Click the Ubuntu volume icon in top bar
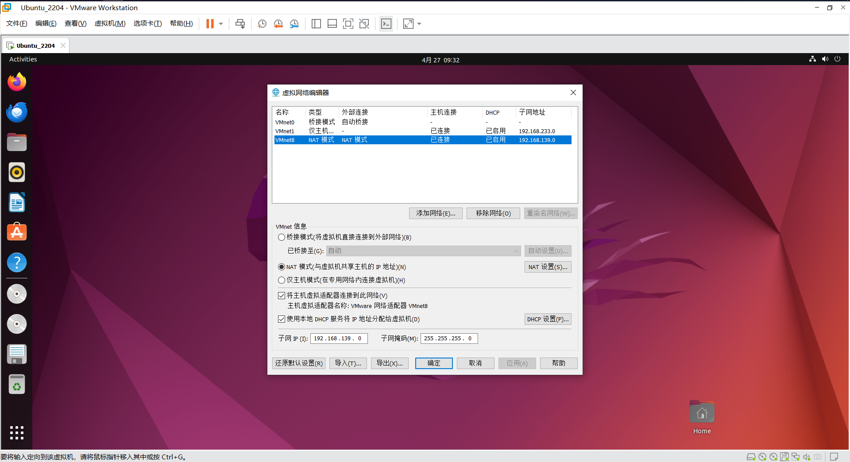Image resolution: width=850 pixels, height=462 pixels. [x=825, y=59]
